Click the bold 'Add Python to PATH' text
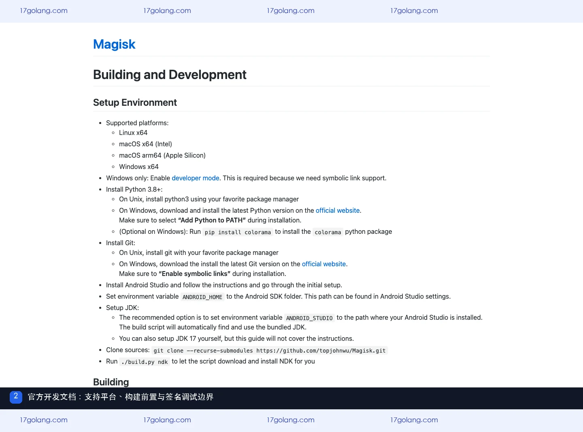 click(212, 220)
